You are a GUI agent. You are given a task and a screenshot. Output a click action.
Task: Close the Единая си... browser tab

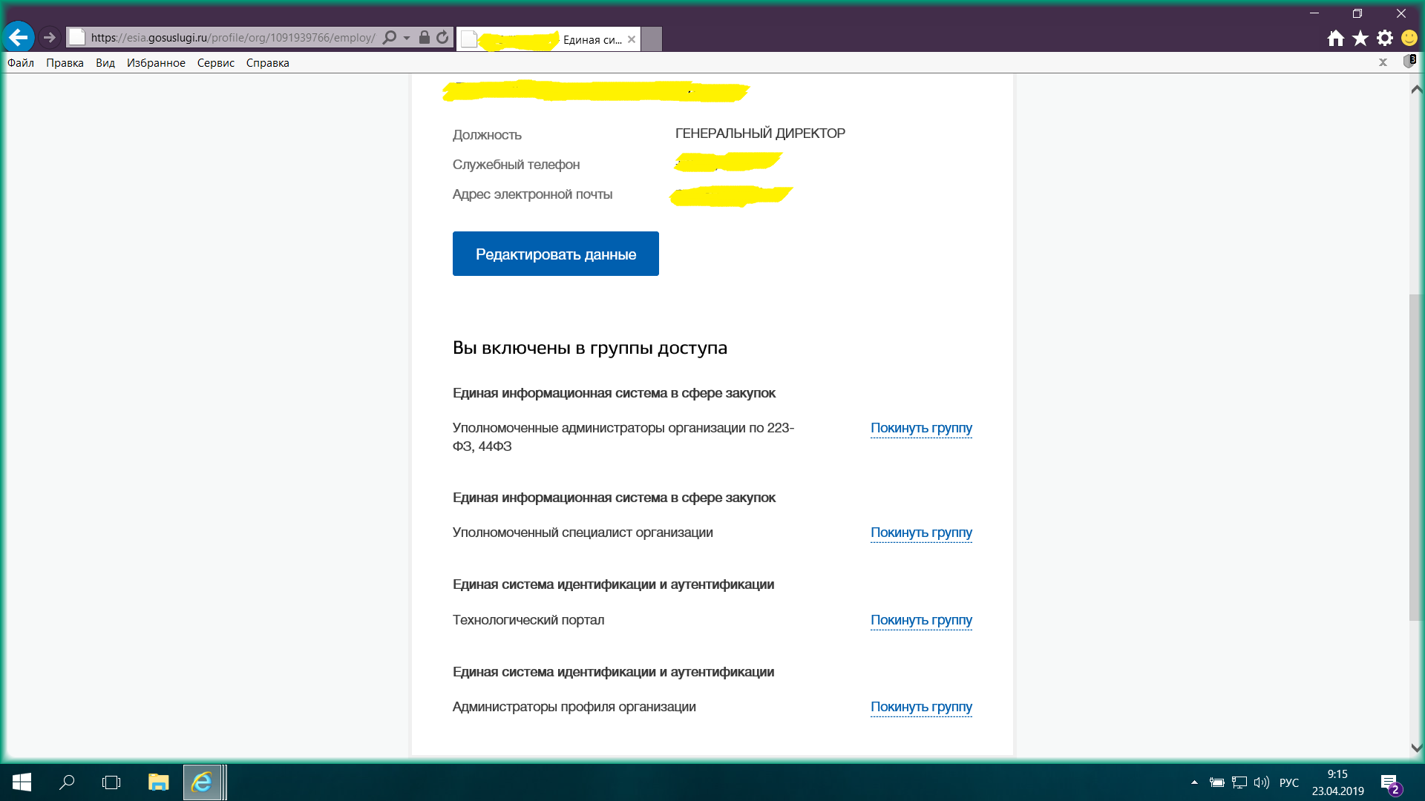click(x=632, y=39)
